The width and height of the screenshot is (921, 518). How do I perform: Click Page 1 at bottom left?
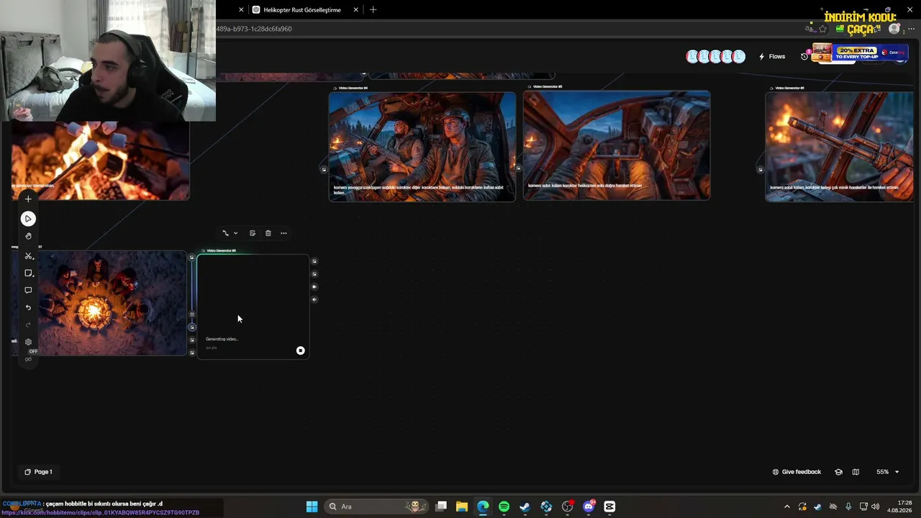pos(38,472)
